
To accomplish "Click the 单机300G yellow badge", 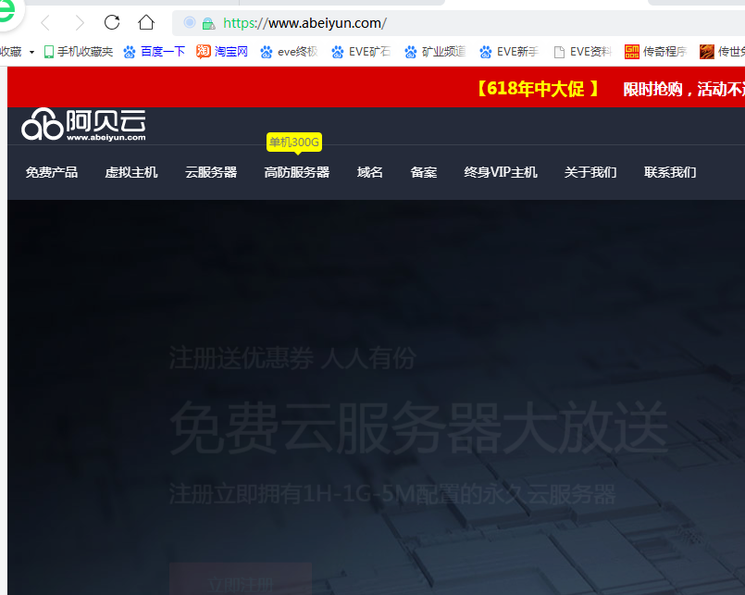I will tap(294, 143).
